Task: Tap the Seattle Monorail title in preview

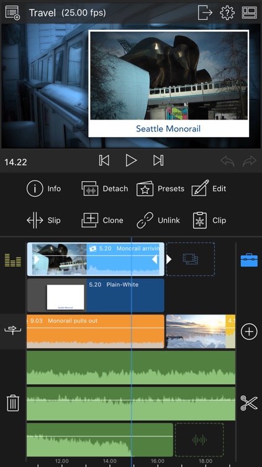Action: pos(168,129)
